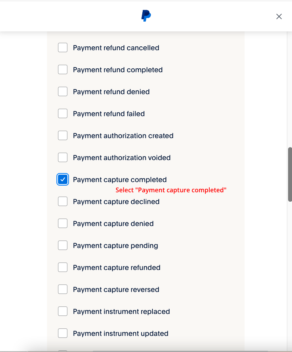
Task: Click the page vertical scrollbar thumb
Action: click(x=290, y=174)
